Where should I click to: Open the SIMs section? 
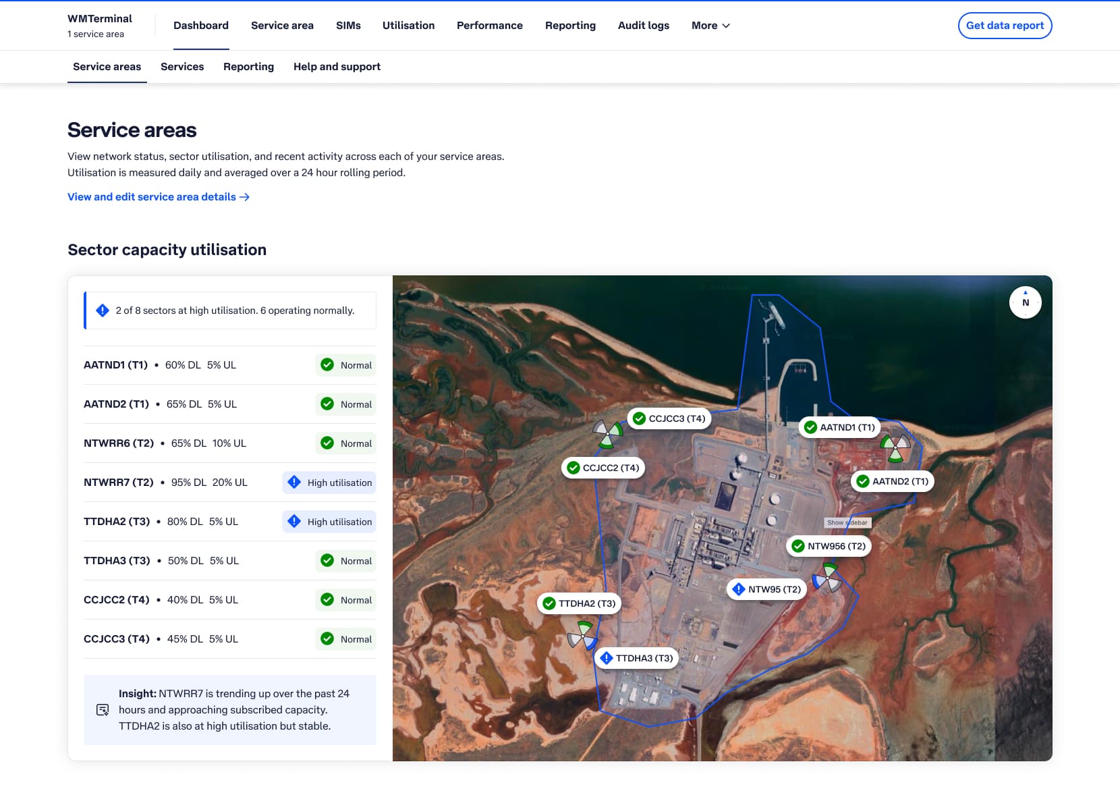tap(348, 26)
